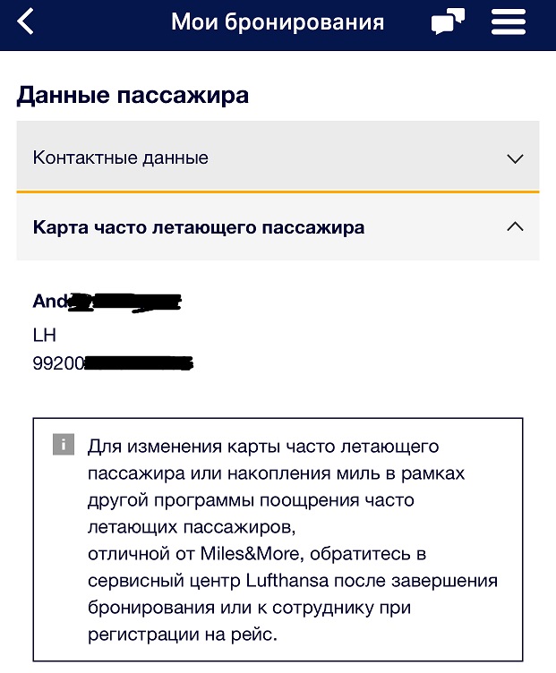Screen dimensions: 556x673
Task: Click the Данные пассажира heading
Action: tap(133, 95)
